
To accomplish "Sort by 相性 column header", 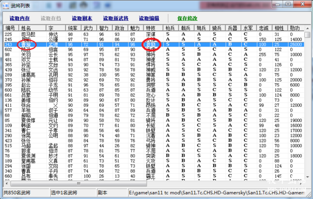I will pyautogui.click(x=280, y=28).
